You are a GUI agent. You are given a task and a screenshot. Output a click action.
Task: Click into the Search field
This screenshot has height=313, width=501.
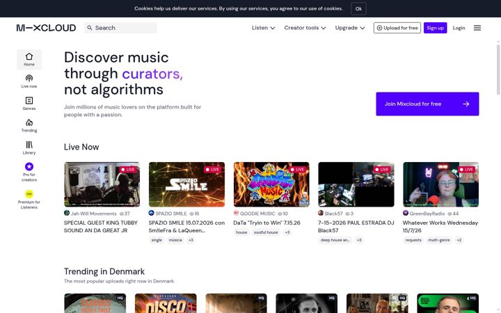click(x=120, y=28)
